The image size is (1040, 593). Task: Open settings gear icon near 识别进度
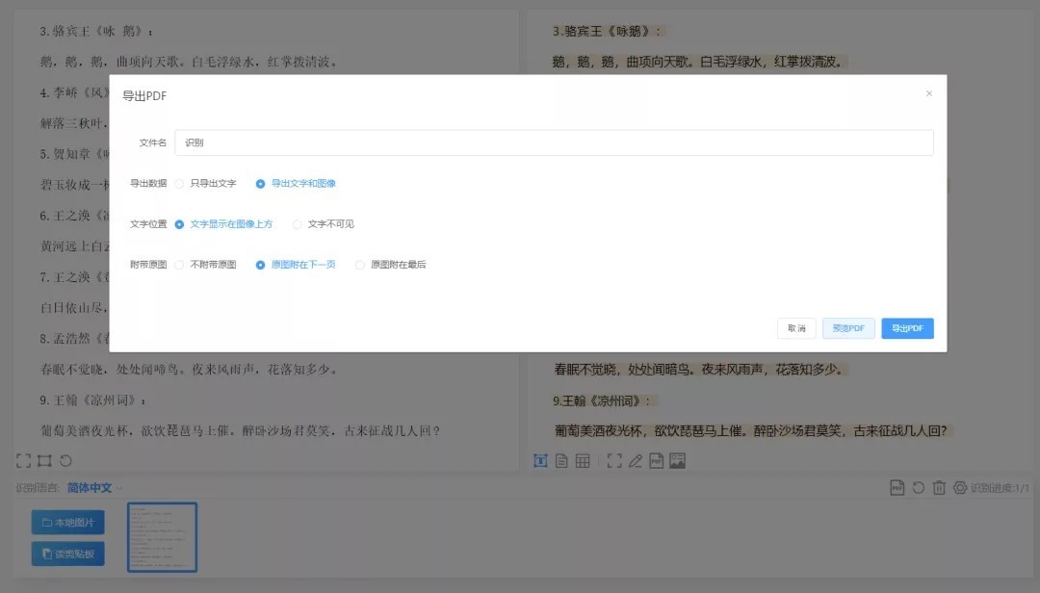click(960, 488)
